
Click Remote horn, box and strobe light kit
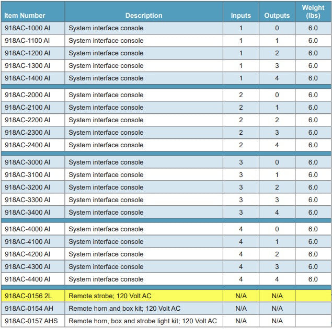point(142,321)
